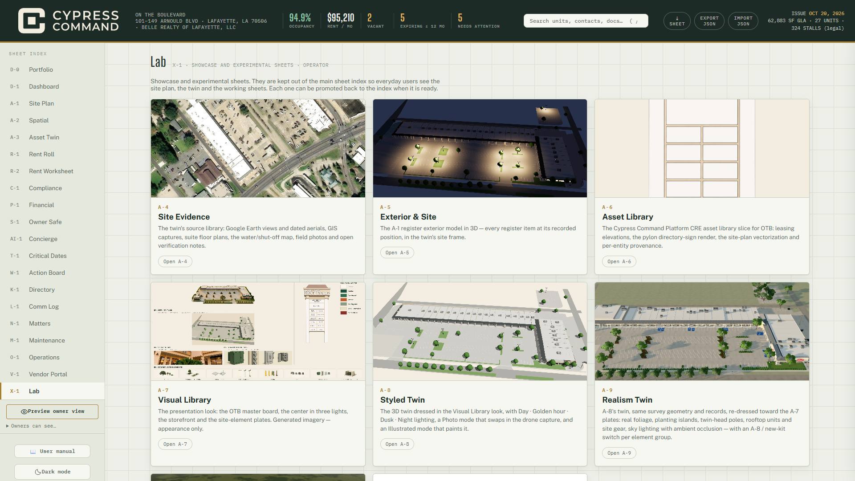Click the Asset Library thumbnail image
Image resolution: width=855 pixels, height=481 pixels.
coord(702,148)
